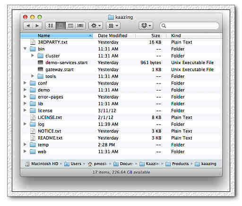The height and width of the screenshot is (206, 242).
Task: Select the NOTICE.txt file icon
Action: point(33,131)
